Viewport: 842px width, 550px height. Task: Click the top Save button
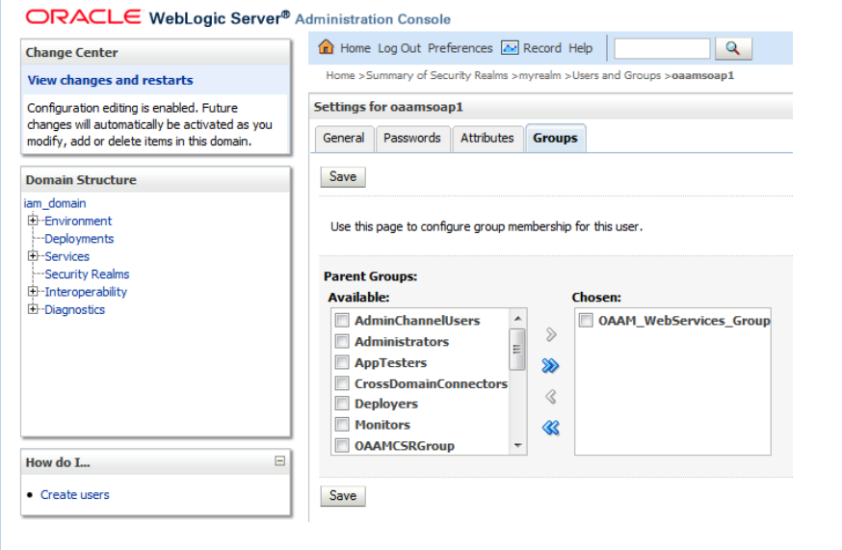343,176
